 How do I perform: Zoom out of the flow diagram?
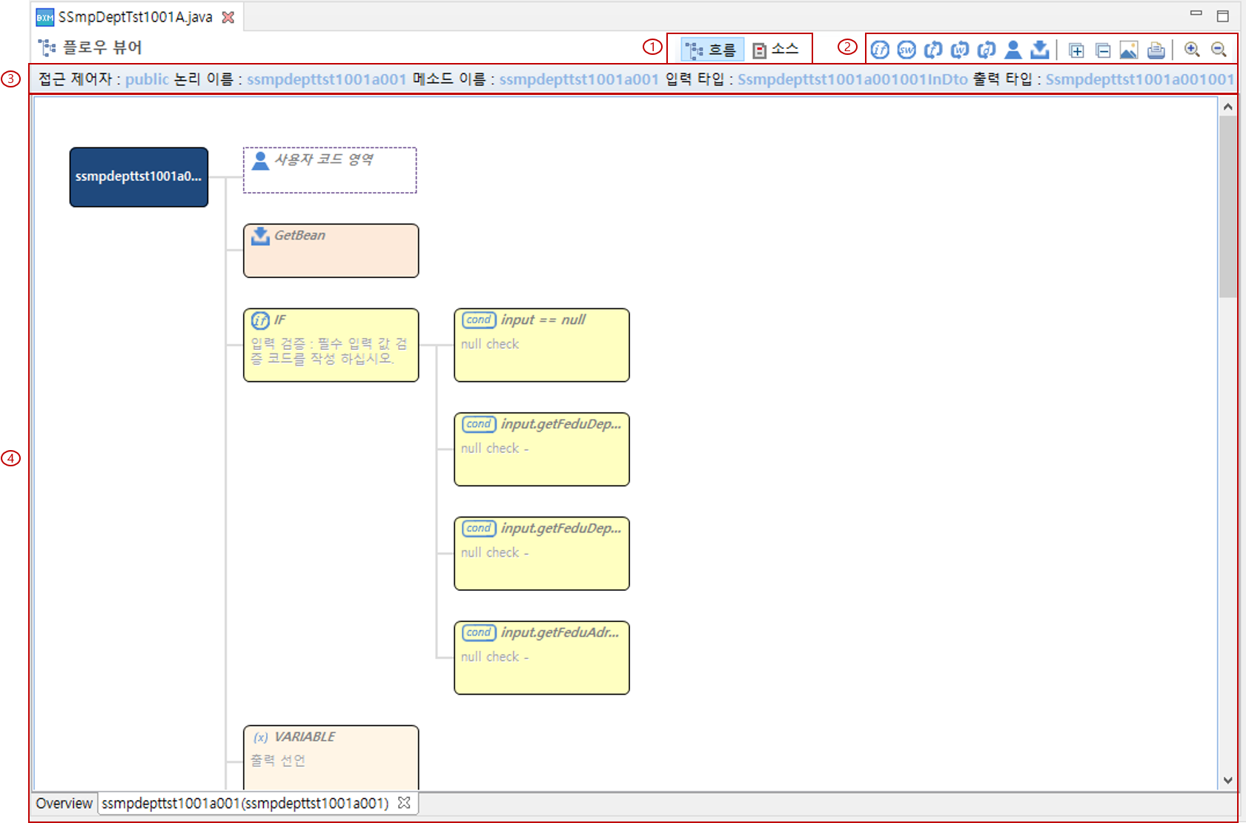1219,50
